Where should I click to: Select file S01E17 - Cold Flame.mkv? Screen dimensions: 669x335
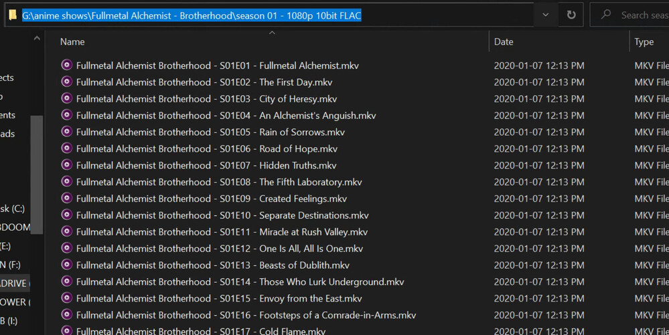click(x=200, y=331)
